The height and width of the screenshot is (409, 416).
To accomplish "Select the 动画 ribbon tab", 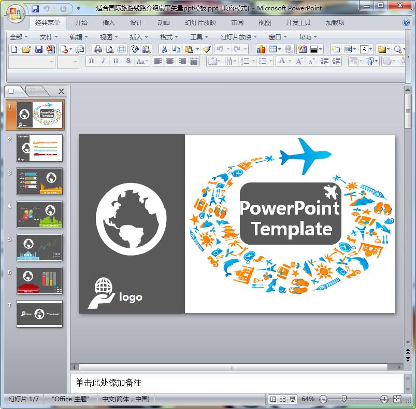I will (x=164, y=23).
